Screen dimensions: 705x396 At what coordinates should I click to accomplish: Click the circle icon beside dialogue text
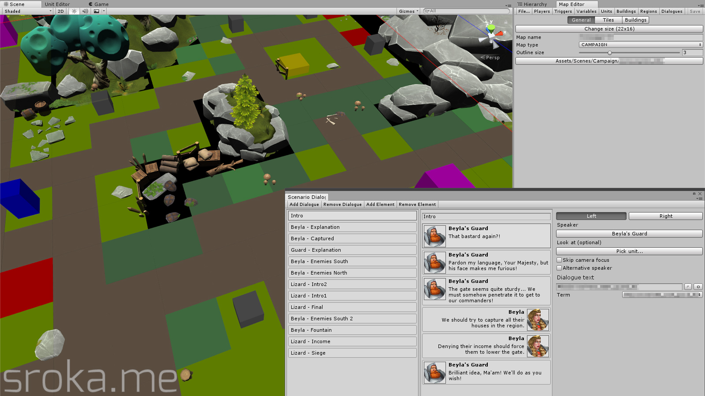tap(698, 287)
